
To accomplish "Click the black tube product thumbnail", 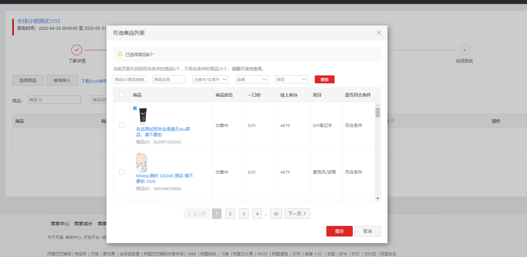I will (143, 116).
